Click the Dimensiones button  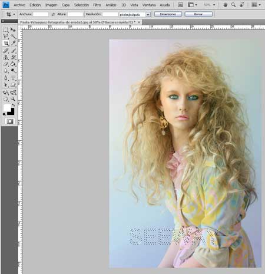point(168,14)
